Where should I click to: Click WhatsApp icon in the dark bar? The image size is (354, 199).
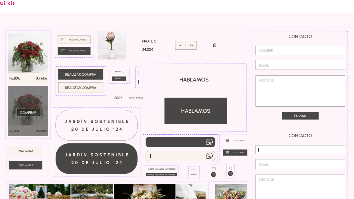click(x=209, y=142)
